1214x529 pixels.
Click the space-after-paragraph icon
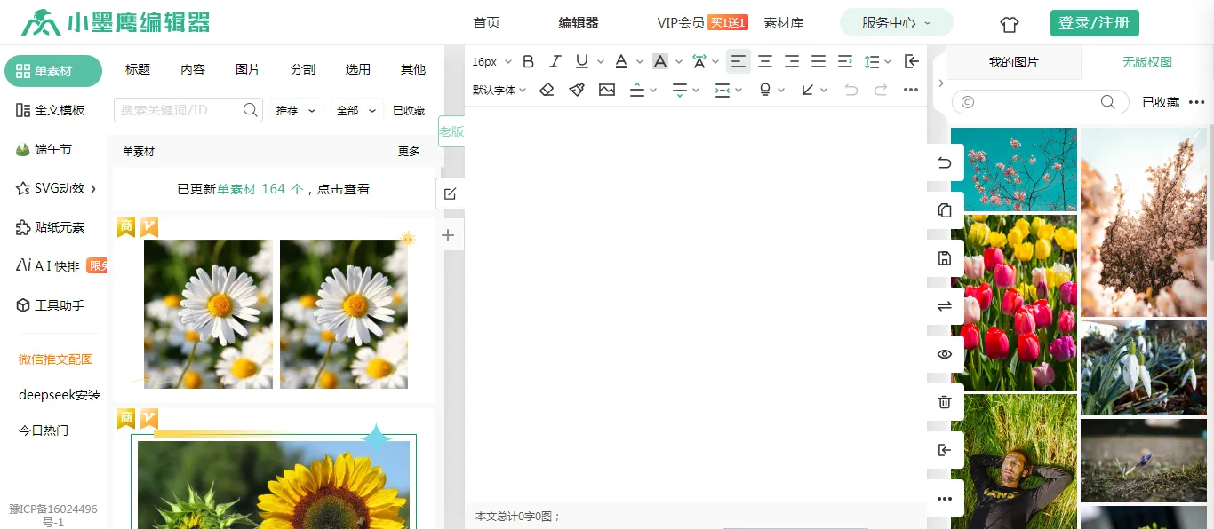[680, 90]
